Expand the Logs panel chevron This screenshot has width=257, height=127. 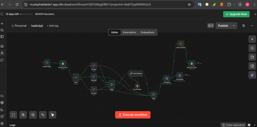tap(255, 125)
